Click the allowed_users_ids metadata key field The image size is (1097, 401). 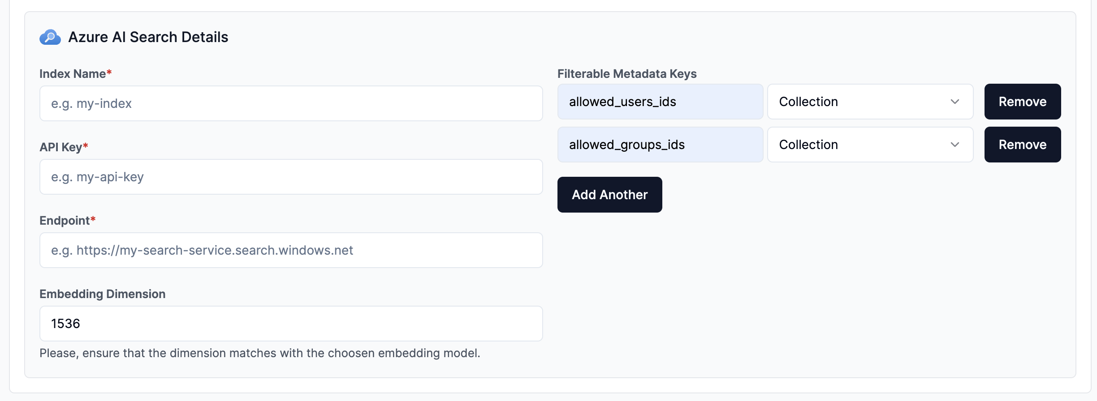[660, 102]
